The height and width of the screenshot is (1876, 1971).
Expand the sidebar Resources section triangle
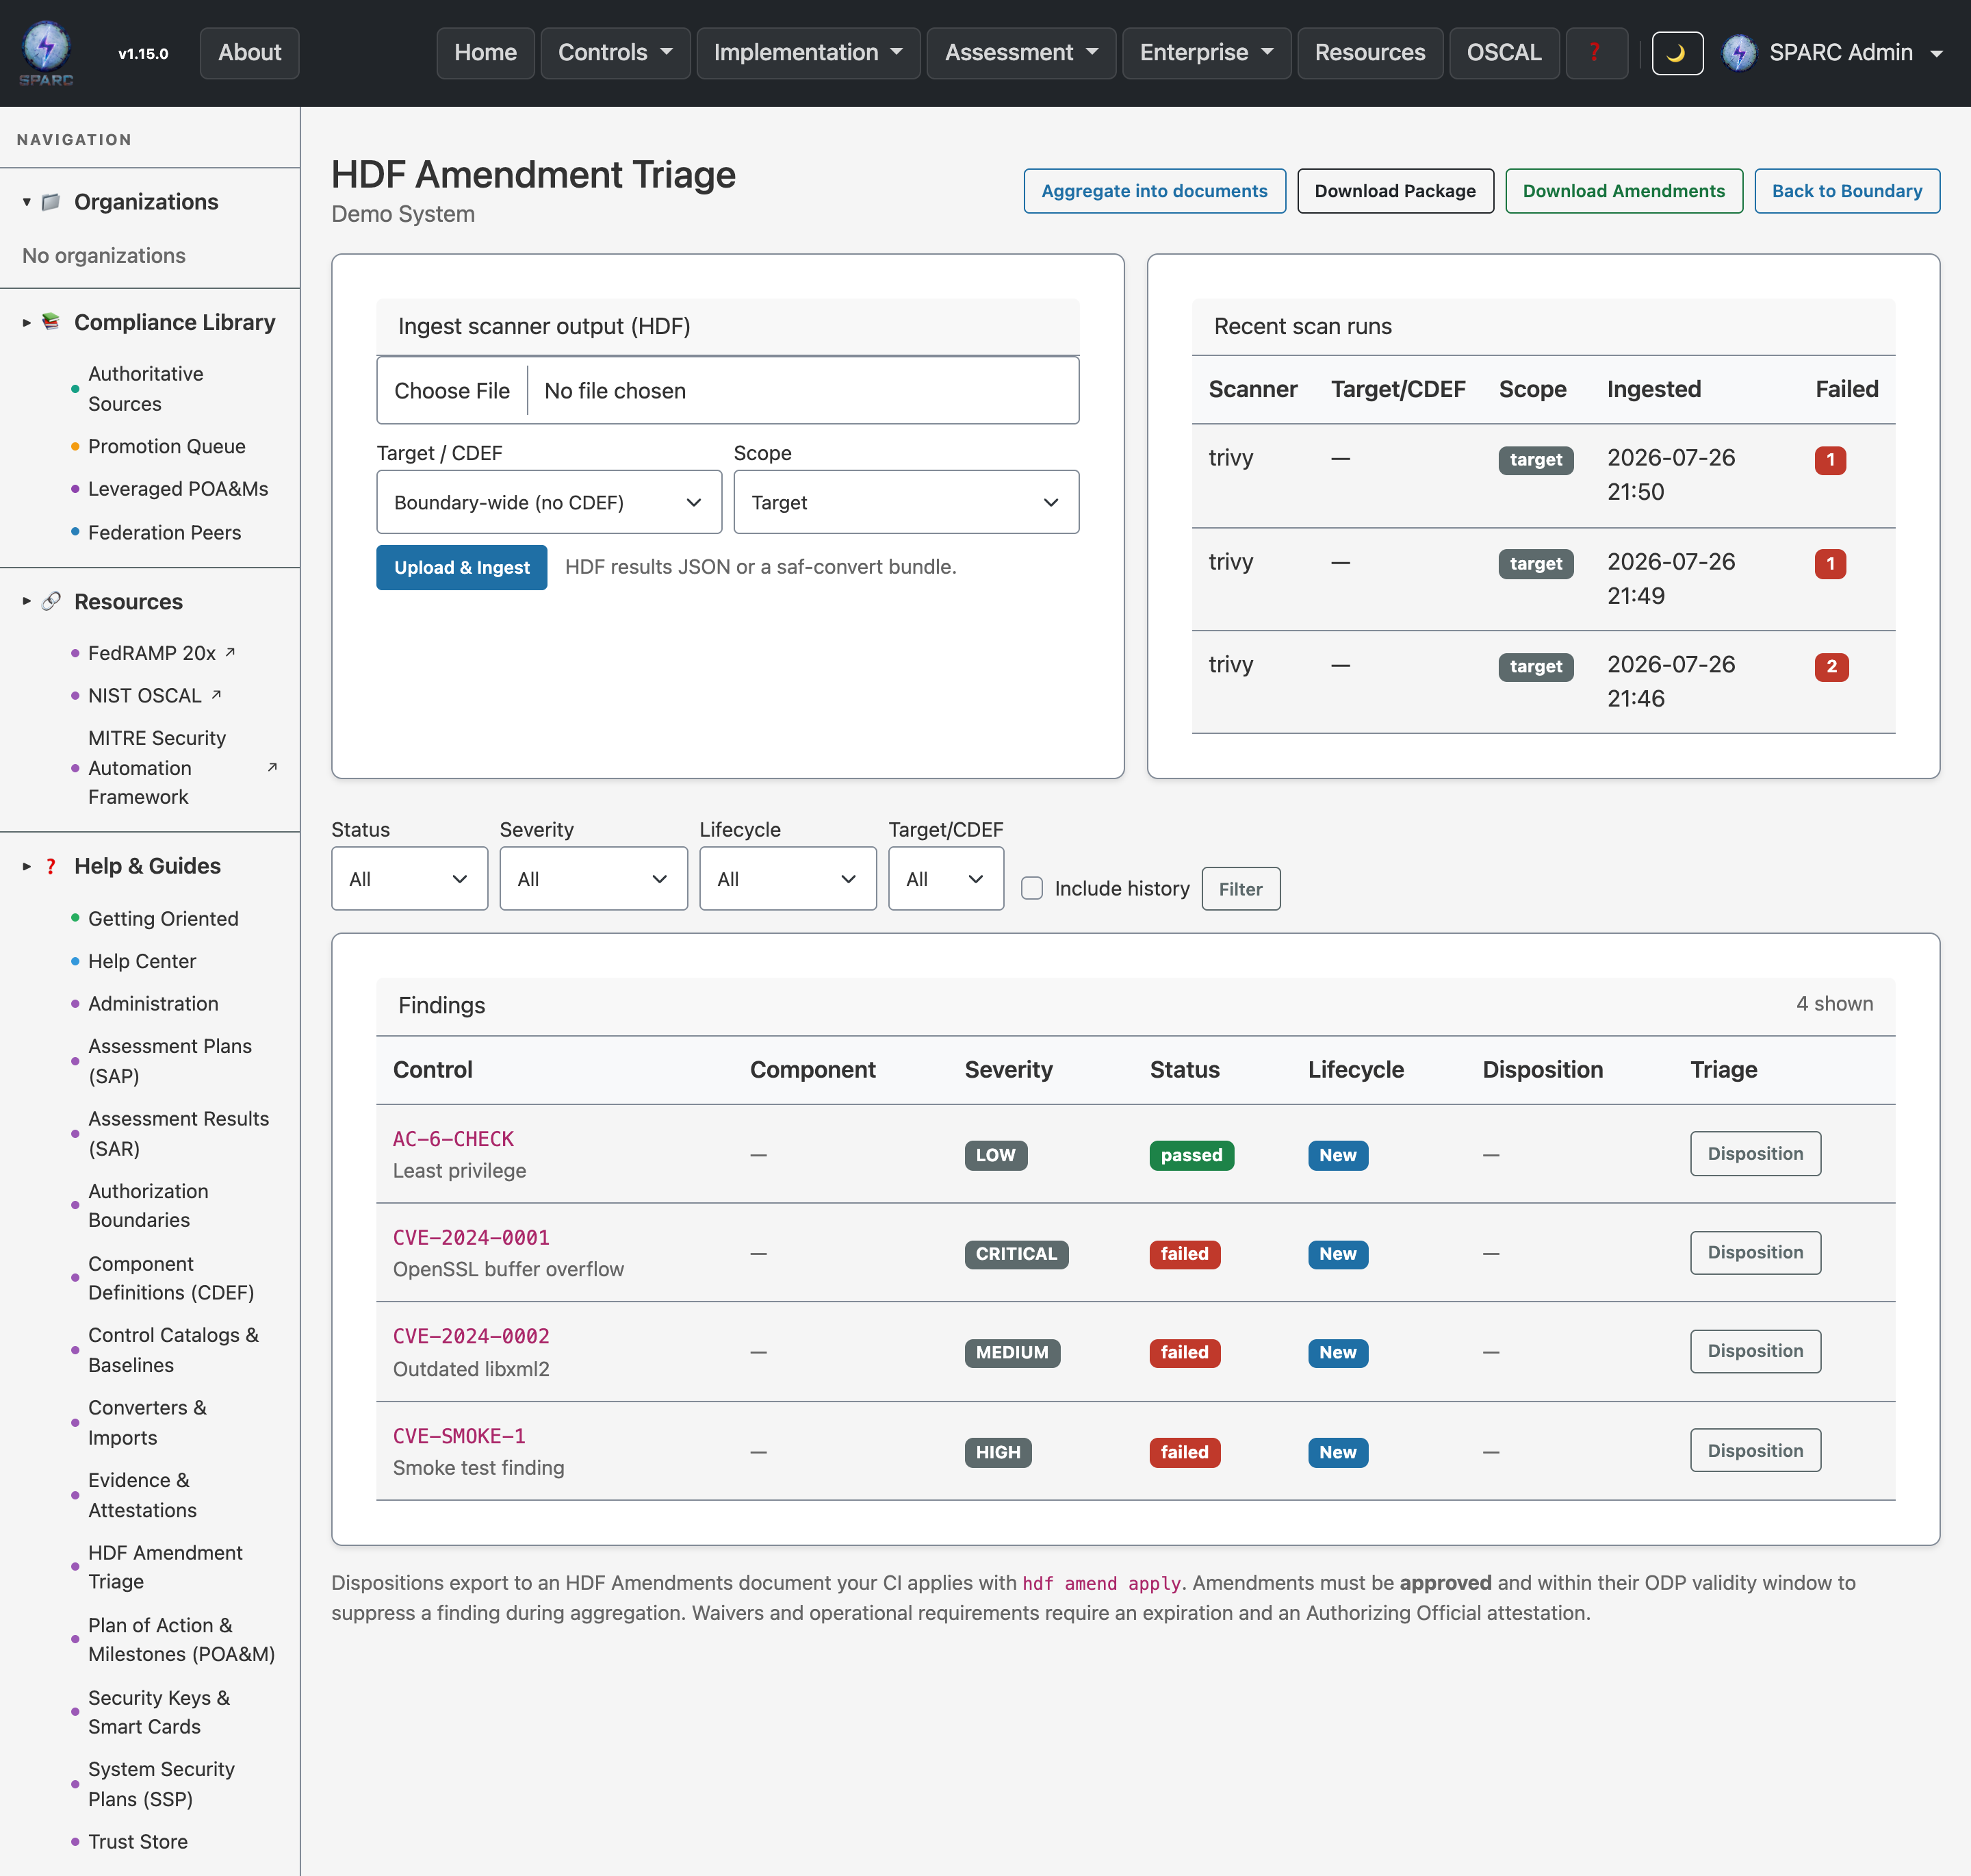[26, 602]
